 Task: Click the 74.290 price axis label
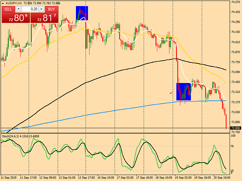(x=236, y=22)
